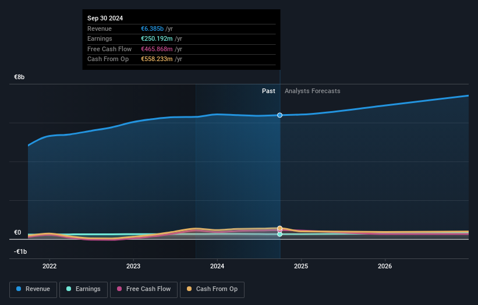This screenshot has height=305, width=478.
Task: Select the teal Earnings data point marker
Action: point(279,235)
